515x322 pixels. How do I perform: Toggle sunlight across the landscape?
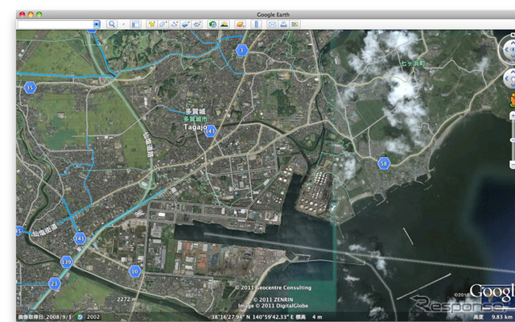point(225,24)
